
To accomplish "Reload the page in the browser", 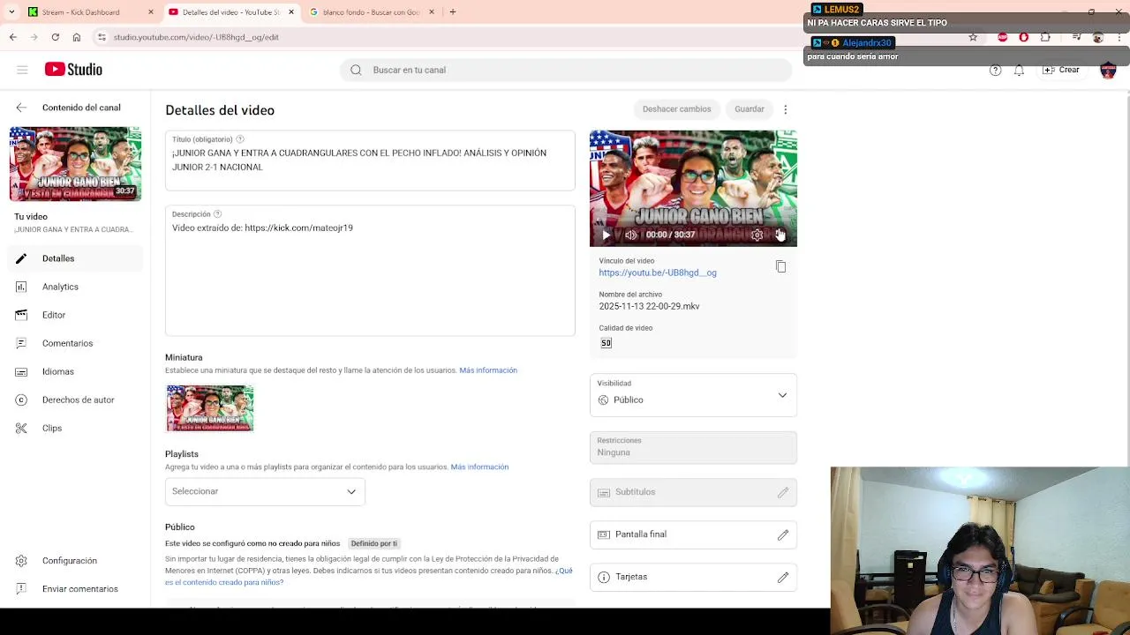I will tap(56, 37).
